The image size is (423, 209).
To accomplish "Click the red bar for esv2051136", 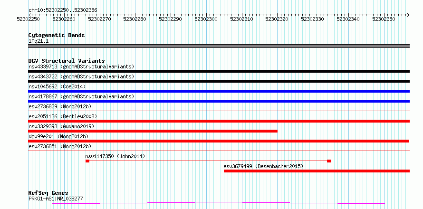I will point(219,121).
